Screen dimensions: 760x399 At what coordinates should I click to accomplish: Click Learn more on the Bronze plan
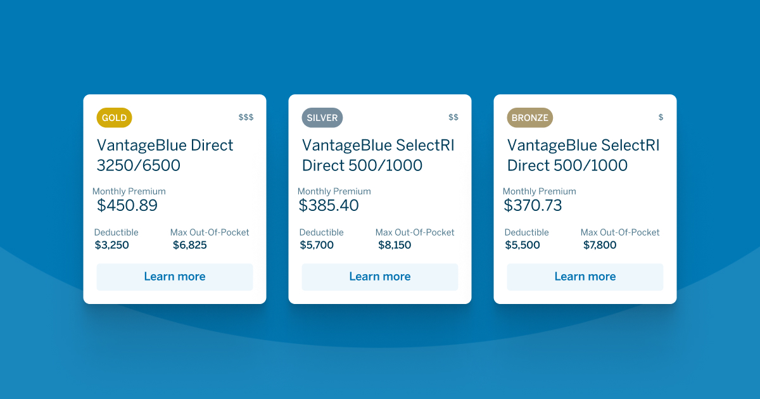(585, 277)
